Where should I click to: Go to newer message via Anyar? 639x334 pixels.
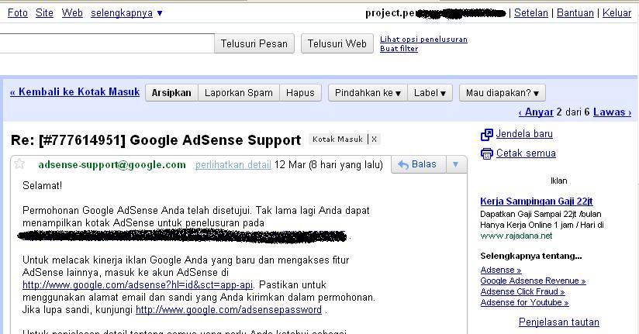(x=536, y=112)
